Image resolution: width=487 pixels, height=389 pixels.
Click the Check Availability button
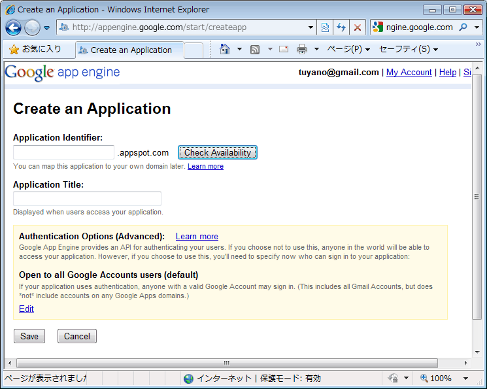218,152
